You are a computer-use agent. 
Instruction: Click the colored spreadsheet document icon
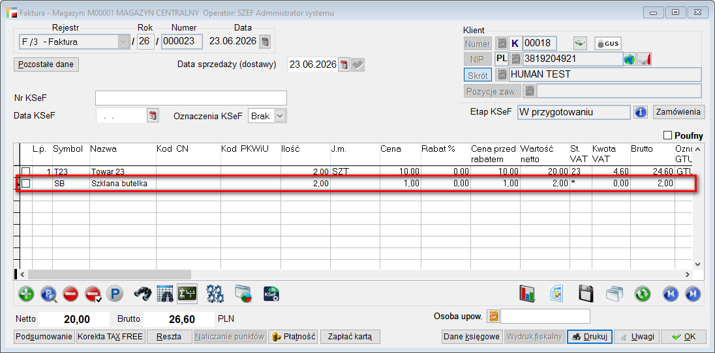pyautogui.click(x=556, y=294)
